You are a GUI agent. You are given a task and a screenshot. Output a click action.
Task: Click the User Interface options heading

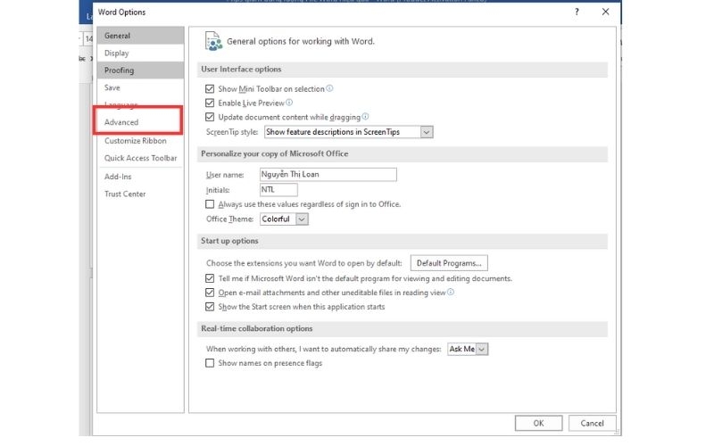[x=241, y=70]
